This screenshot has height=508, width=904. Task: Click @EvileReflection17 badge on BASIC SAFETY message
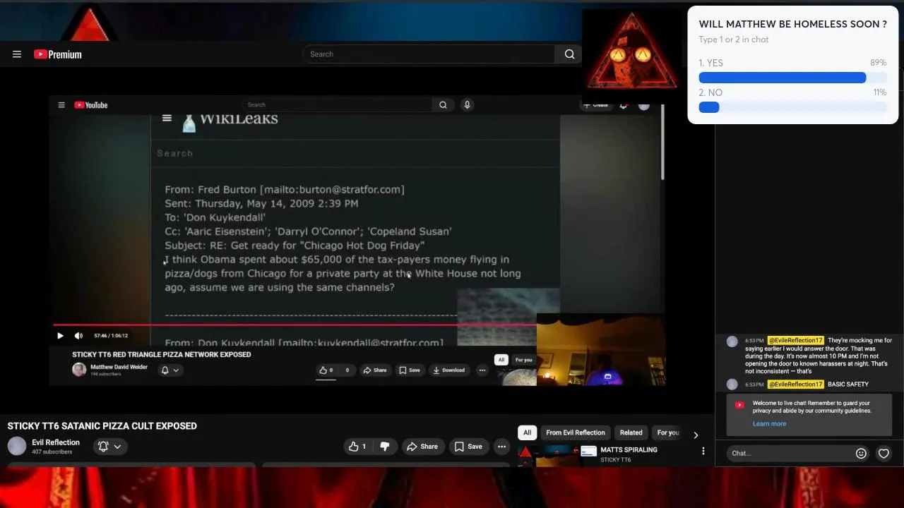(795, 385)
